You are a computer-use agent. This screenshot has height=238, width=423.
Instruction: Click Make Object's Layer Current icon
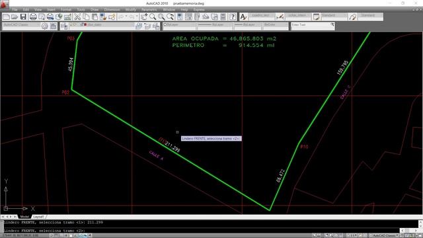pyautogui.click(x=139, y=26)
